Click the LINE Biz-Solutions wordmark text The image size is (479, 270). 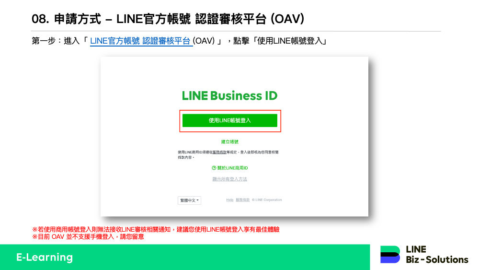click(437, 254)
